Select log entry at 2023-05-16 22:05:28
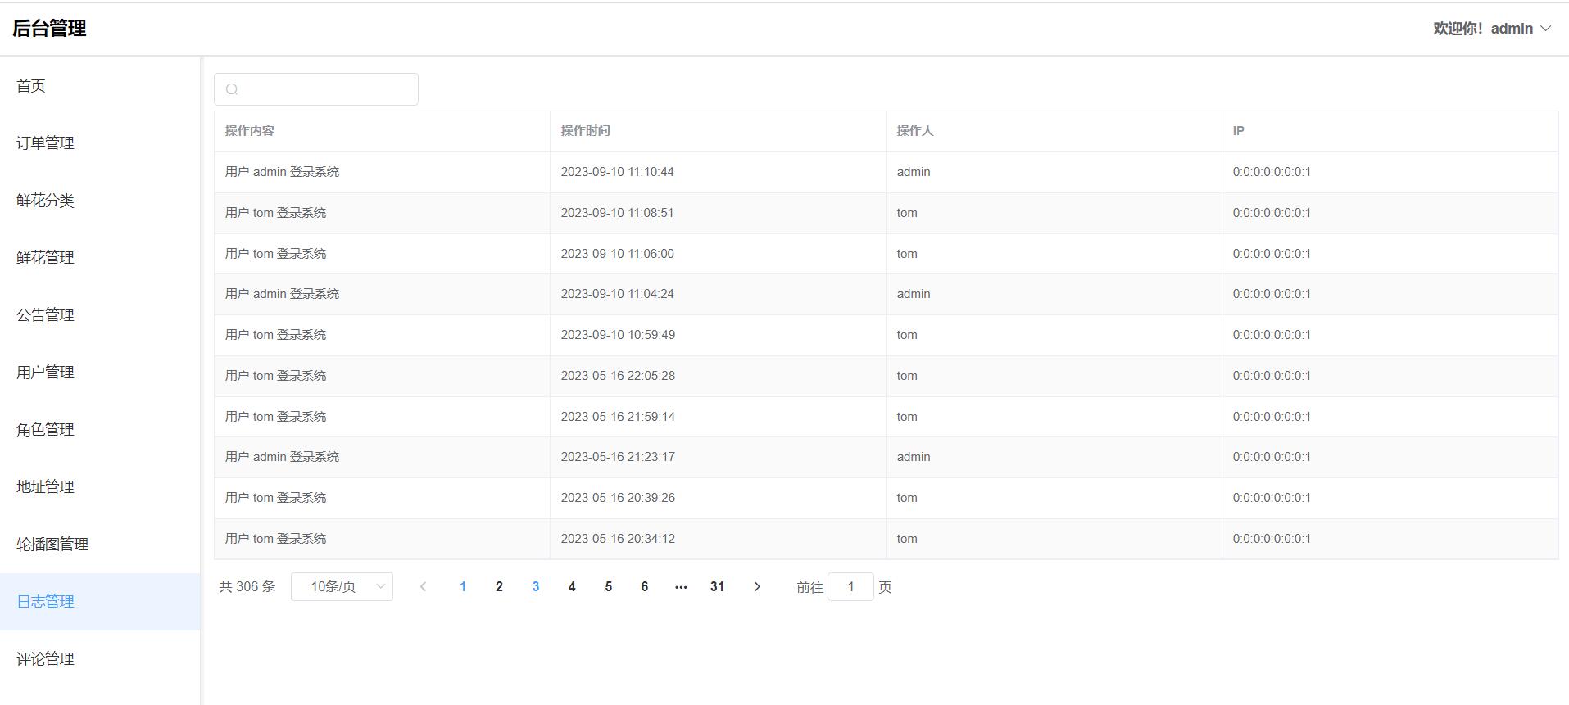The height and width of the screenshot is (705, 1569). 886,376
